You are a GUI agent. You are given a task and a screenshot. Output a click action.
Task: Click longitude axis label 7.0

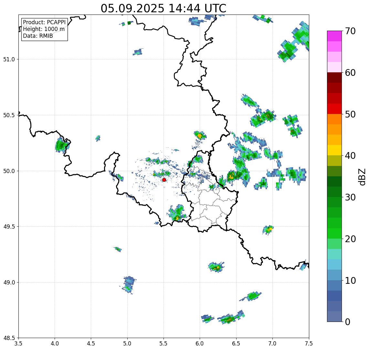(x=272, y=344)
